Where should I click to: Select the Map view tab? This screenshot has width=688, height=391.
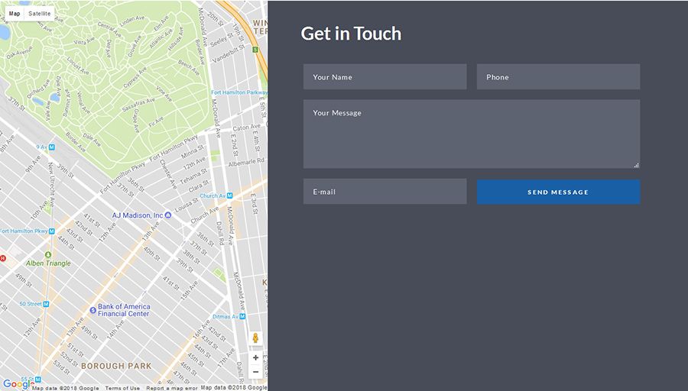[15, 14]
